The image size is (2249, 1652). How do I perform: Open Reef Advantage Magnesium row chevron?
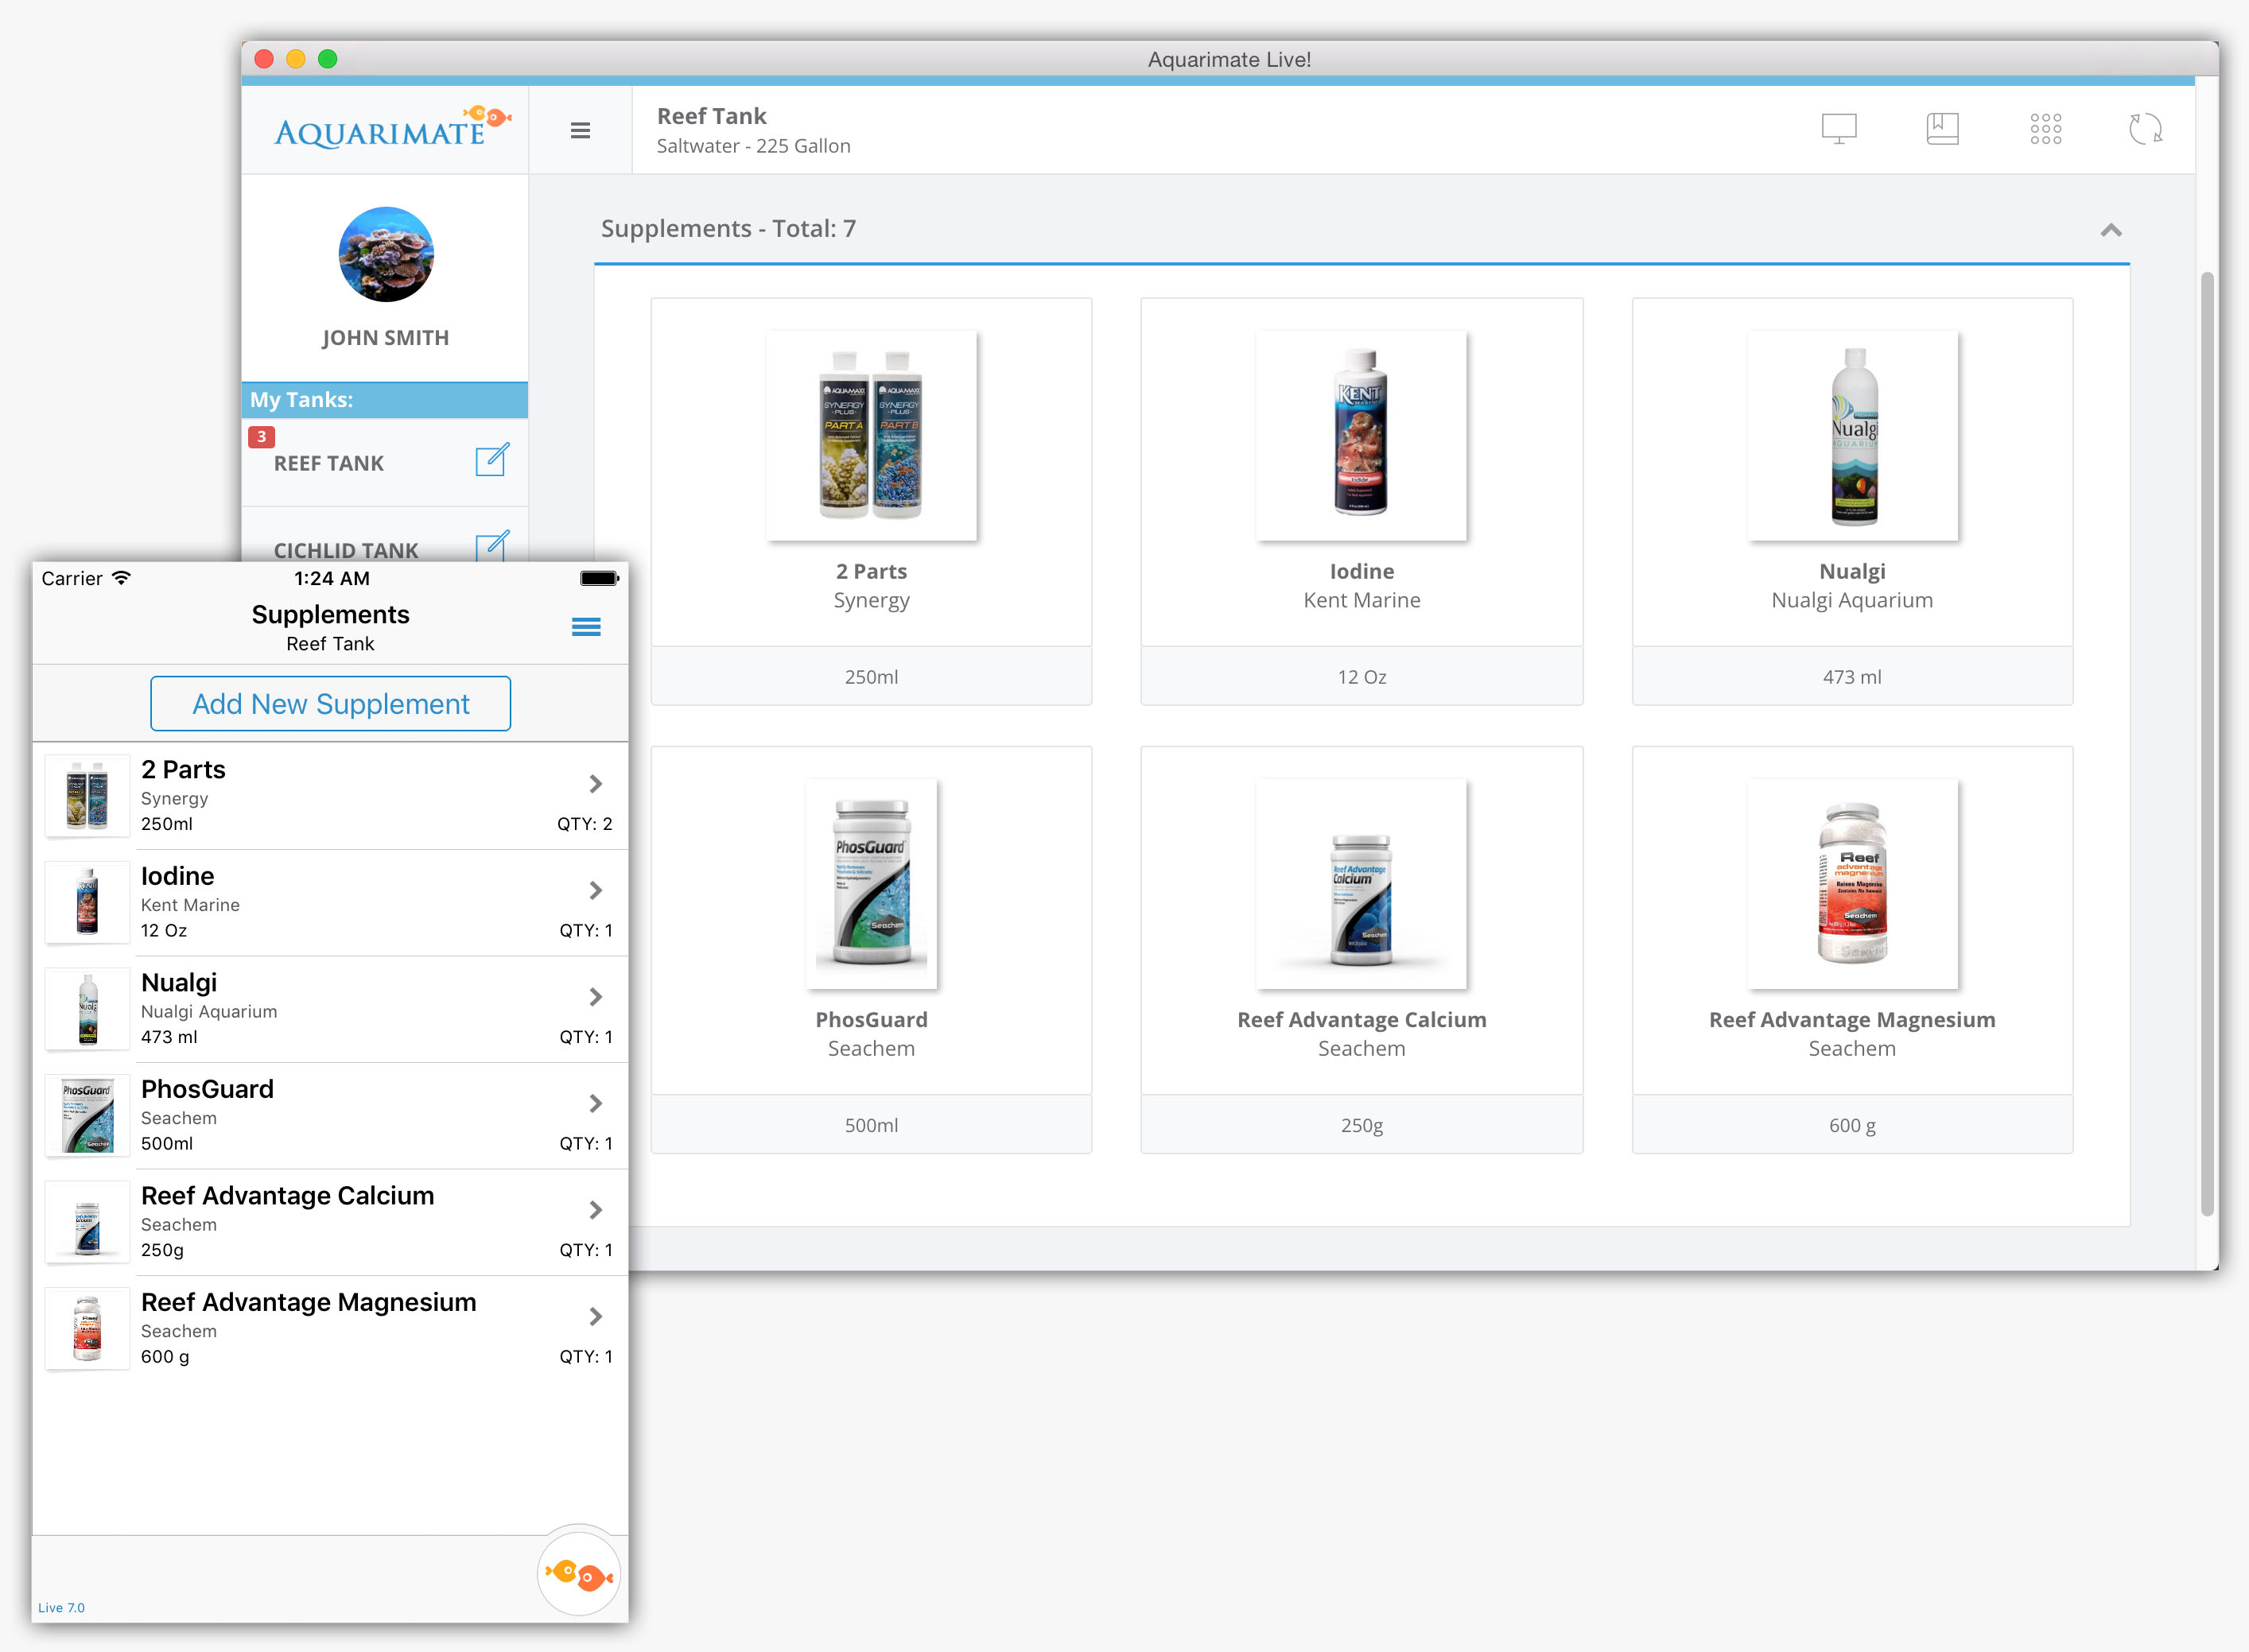(596, 1316)
